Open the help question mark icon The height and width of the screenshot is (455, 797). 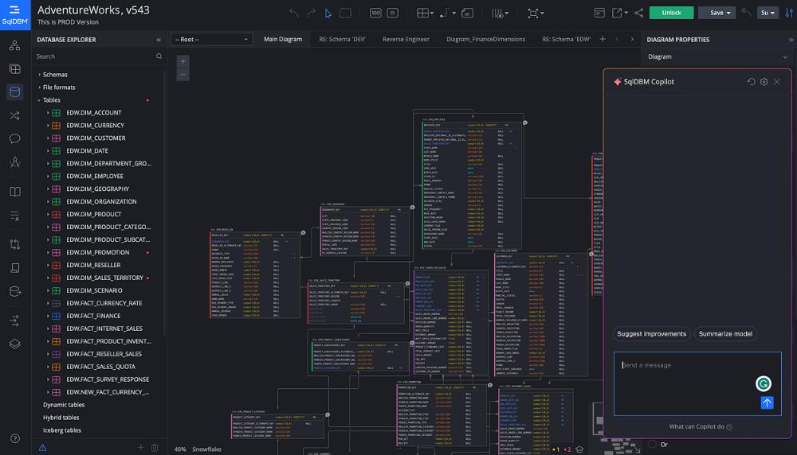14,438
